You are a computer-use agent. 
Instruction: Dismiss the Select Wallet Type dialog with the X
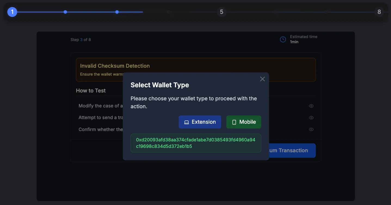click(x=262, y=79)
